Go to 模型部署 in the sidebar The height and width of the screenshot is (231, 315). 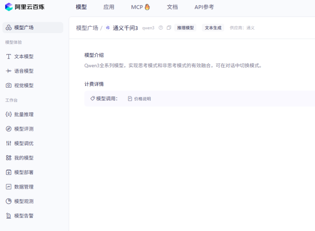click(24, 172)
